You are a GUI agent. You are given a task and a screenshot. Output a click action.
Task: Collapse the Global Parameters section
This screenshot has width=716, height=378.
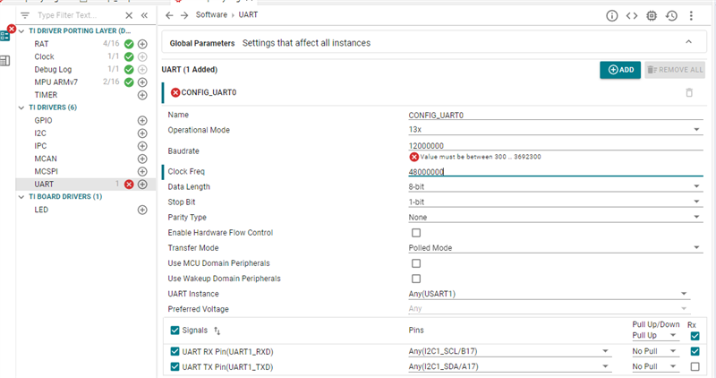tap(688, 42)
